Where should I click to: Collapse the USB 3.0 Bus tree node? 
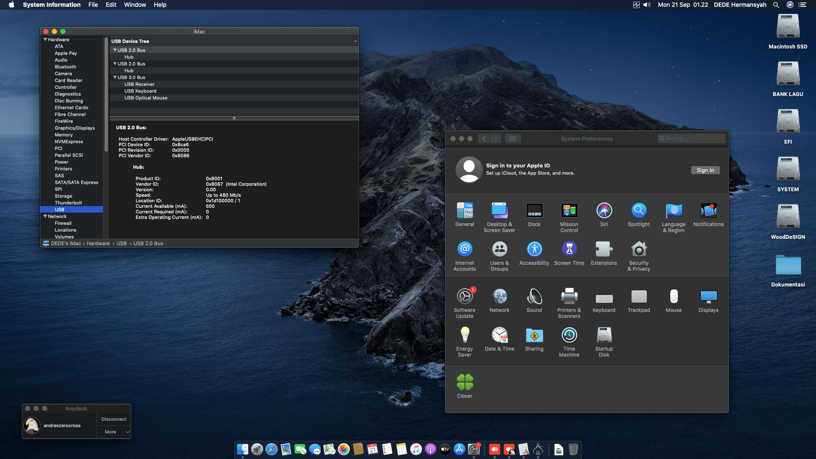(115, 77)
